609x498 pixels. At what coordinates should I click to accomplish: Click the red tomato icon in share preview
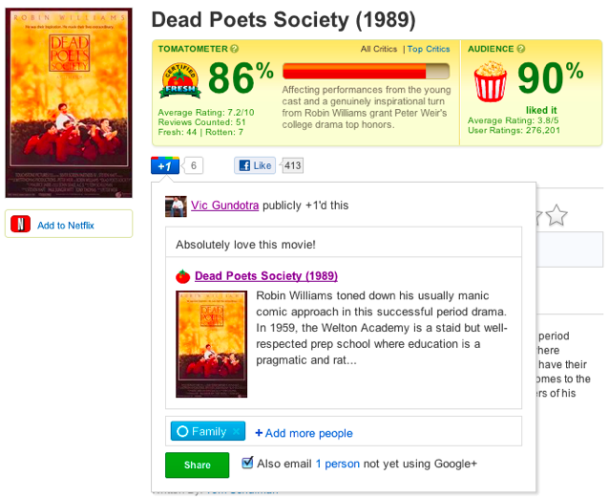pyautogui.click(x=182, y=276)
